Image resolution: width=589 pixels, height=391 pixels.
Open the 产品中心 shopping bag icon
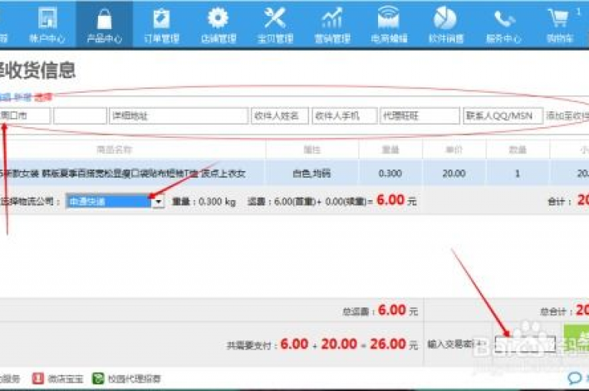[104, 18]
